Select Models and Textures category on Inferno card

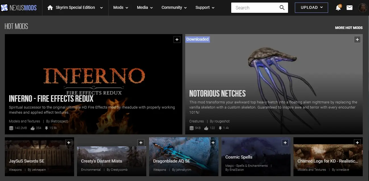(x=24, y=121)
